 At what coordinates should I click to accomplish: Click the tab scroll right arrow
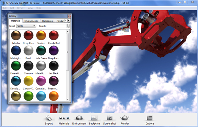(x=69, y=21)
